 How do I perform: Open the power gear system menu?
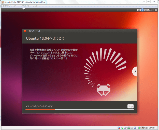(x=156, y=10)
